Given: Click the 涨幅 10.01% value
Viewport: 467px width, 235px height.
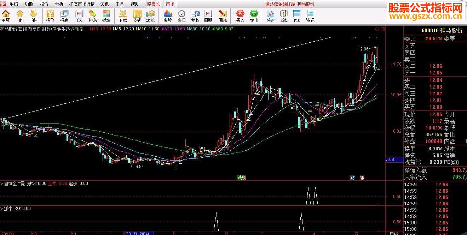Looking at the screenshot, I should pyautogui.click(x=434, y=128).
